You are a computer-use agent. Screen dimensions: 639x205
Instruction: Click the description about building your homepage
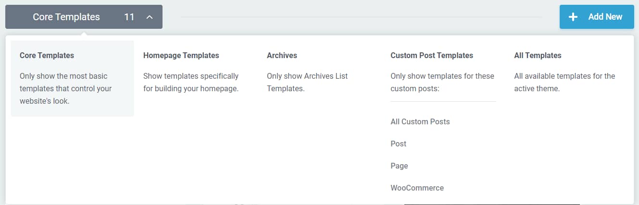[x=191, y=82]
